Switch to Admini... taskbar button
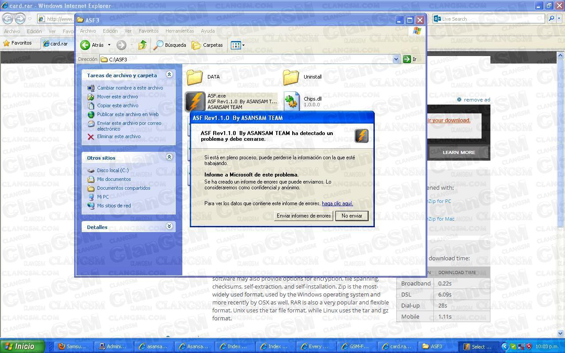Viewport: 565px width, 353px height. point(113,346)
